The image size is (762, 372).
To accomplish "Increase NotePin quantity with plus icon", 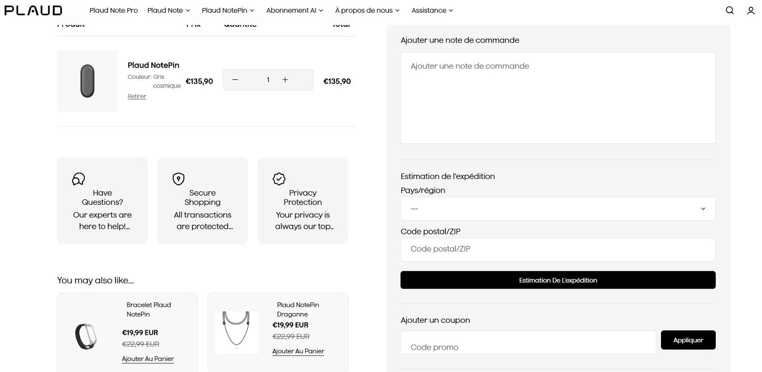I will [x=285, y=80].
